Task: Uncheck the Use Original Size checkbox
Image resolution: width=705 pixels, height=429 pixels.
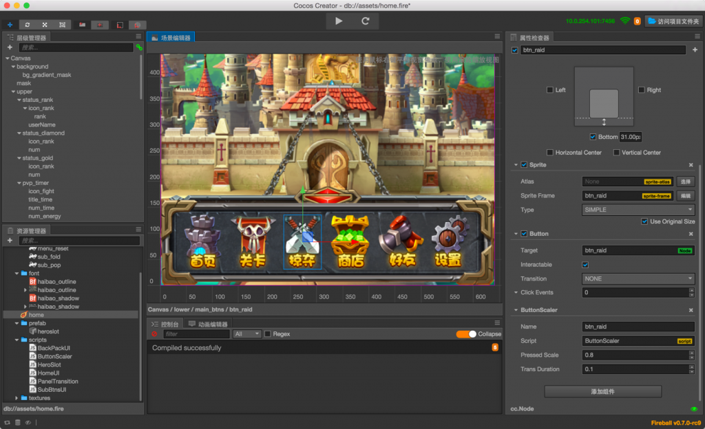Action: pos(644,221)
